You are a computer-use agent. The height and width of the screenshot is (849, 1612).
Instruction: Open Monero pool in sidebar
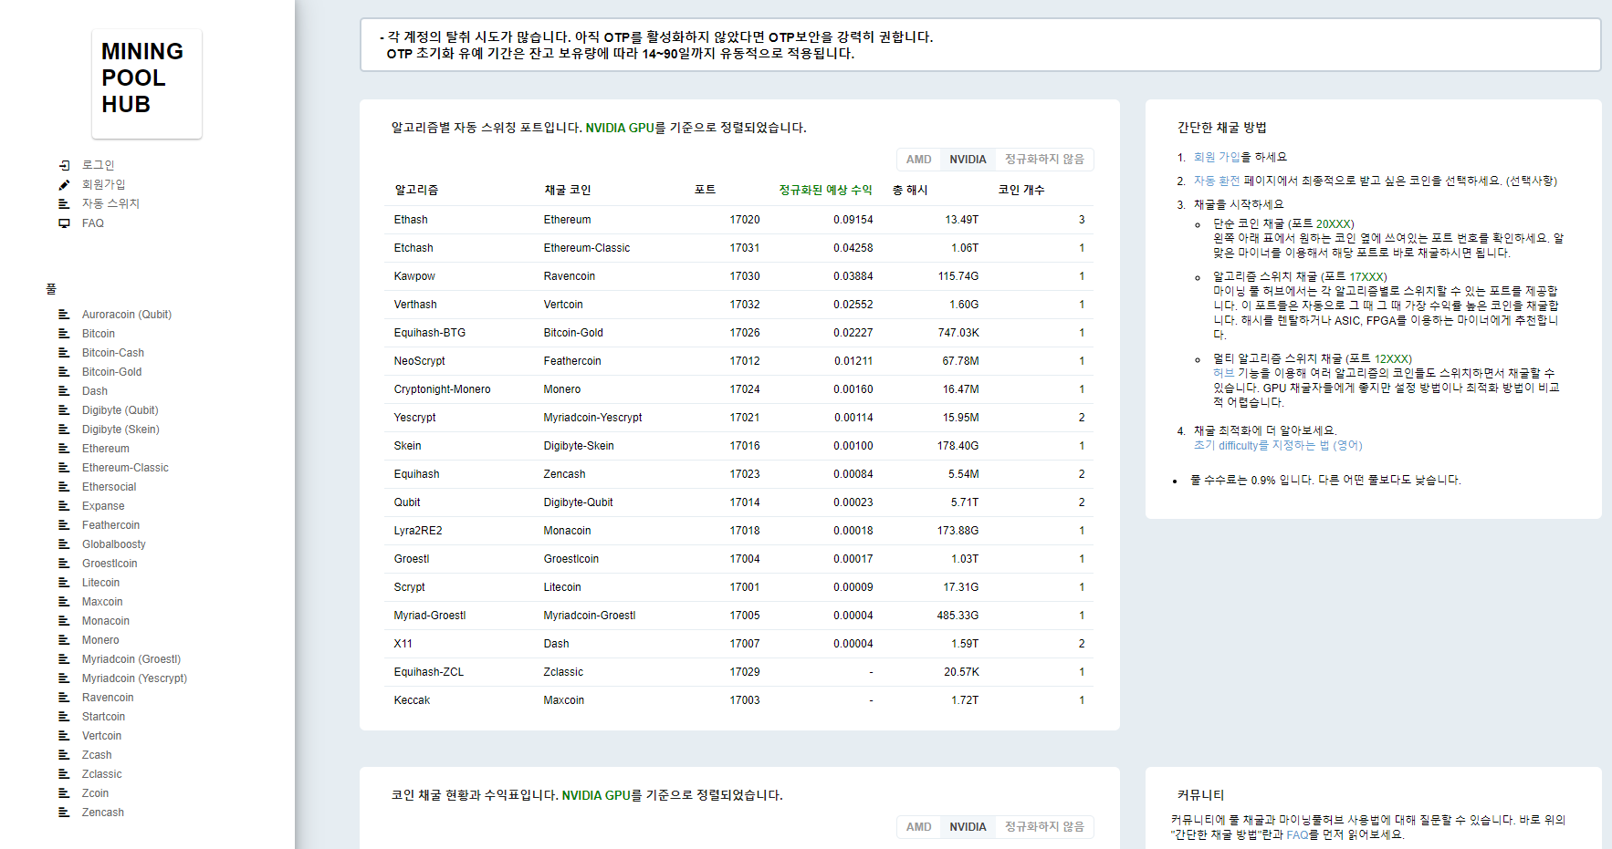100,640
